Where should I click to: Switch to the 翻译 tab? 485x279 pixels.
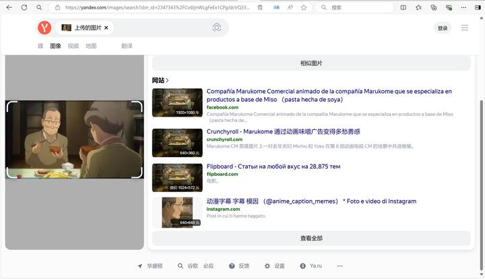(x=127, y=46)
